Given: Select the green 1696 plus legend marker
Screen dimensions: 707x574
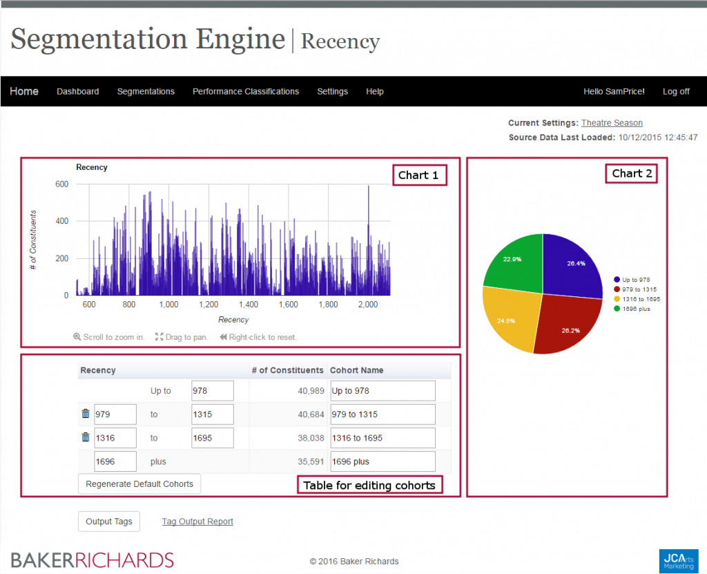Looking at the screenshot, I should [617, 309].
